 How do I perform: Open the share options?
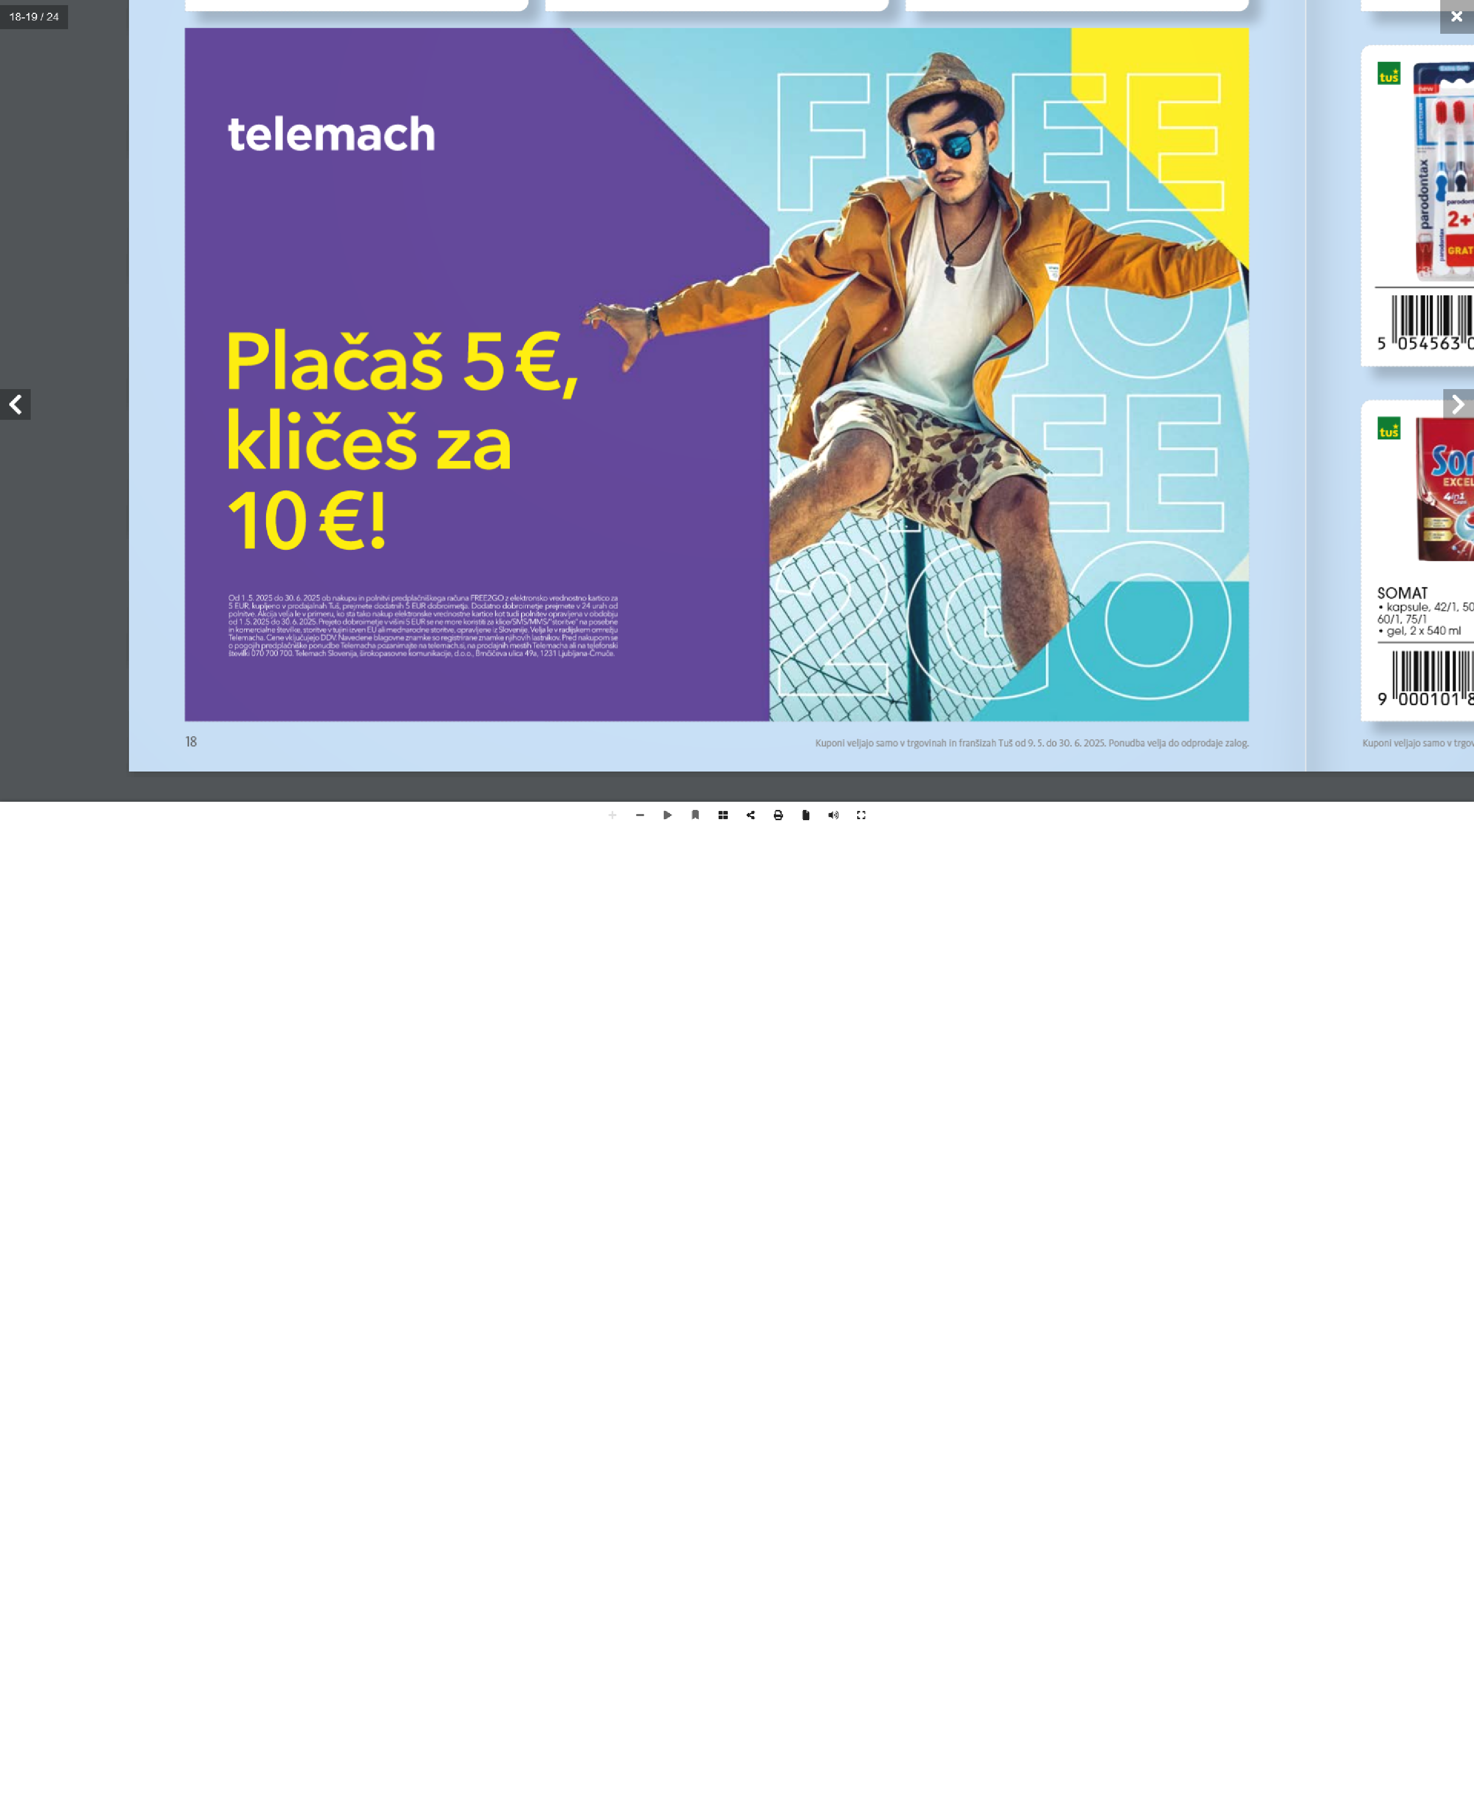coord(751,815)
